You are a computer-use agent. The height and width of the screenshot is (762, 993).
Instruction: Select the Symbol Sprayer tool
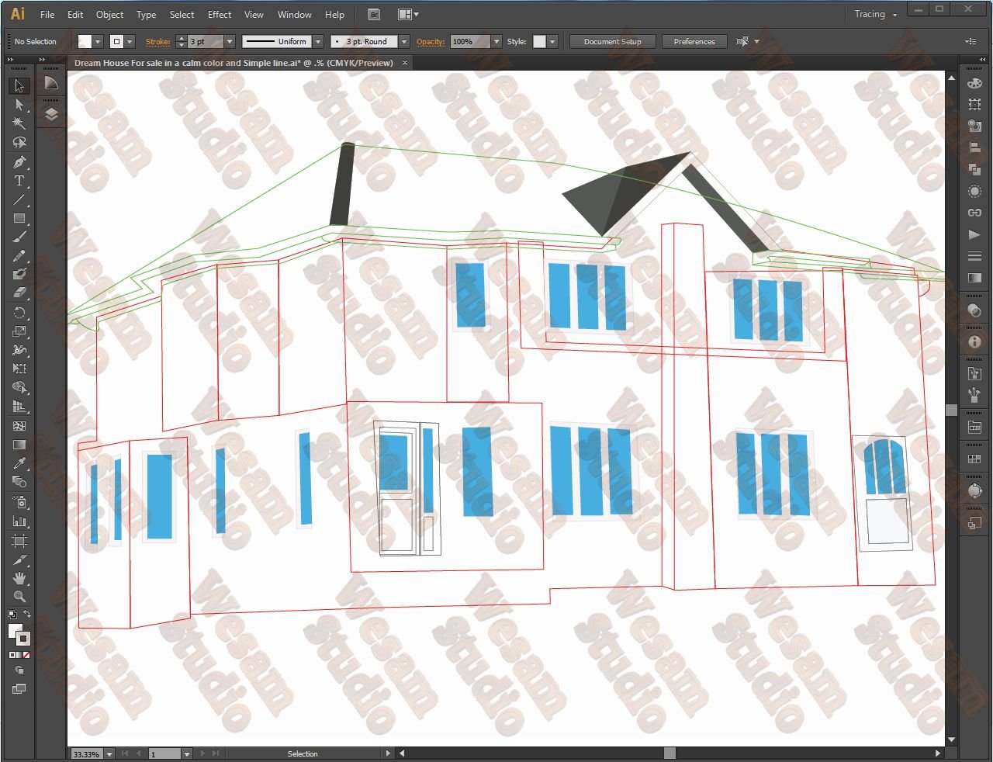(19, 502)
